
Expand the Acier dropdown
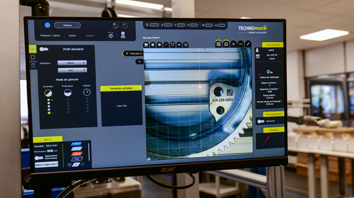click(x=72, y=70)
